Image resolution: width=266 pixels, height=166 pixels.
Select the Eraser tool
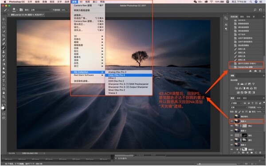pyautogui.click(x=4, y=60)
